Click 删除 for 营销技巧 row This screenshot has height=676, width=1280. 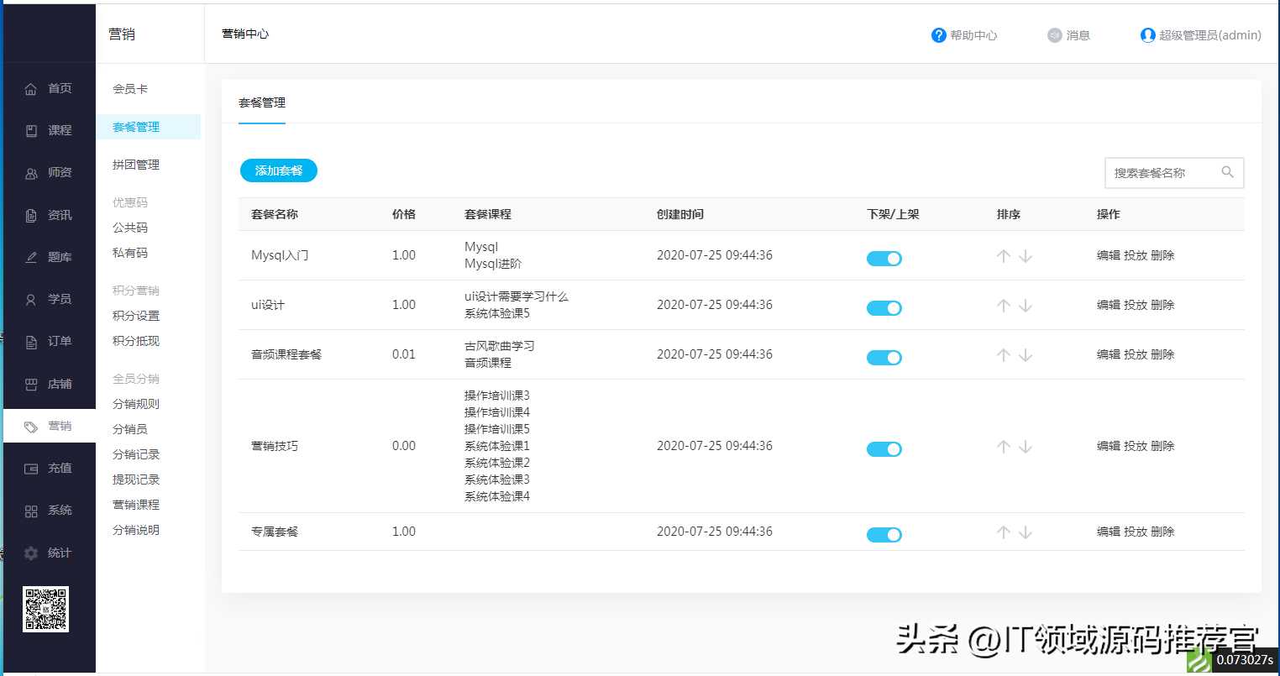tap(1162, 446)
